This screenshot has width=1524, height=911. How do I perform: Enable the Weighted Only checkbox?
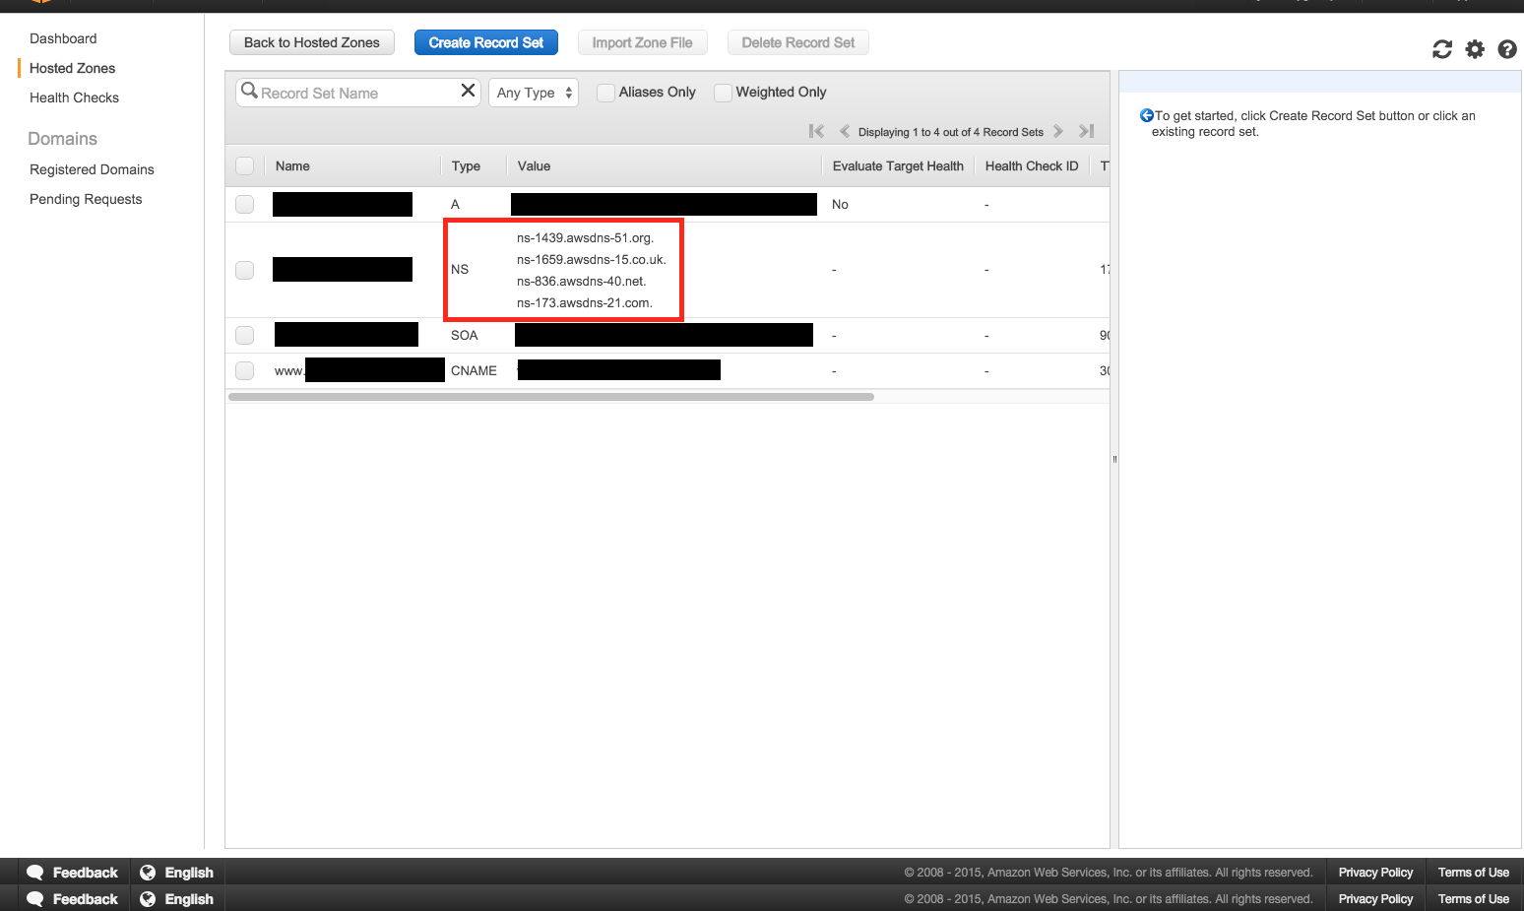(x=724, y=93)
